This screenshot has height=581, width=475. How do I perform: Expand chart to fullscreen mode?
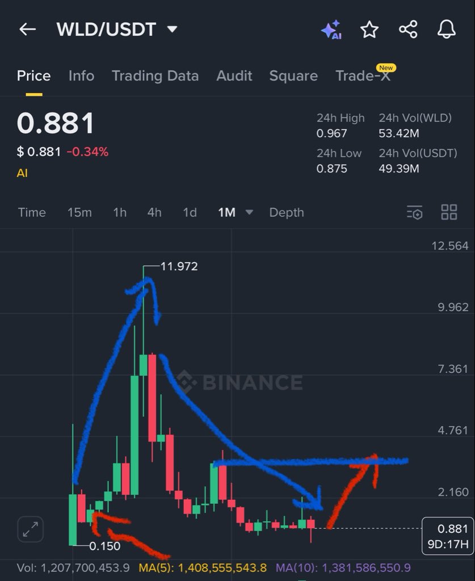[30, 529]
